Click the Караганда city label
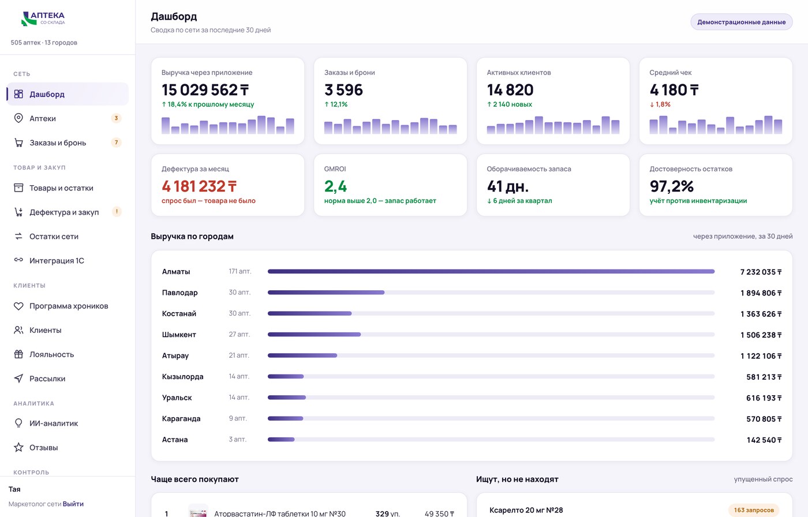The height and width of the screenshot is (517, 808). click(x=181, y=418)
